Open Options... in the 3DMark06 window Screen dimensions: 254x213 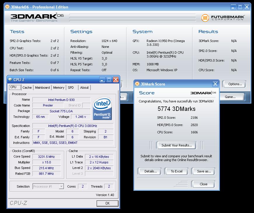pos(235,84)
